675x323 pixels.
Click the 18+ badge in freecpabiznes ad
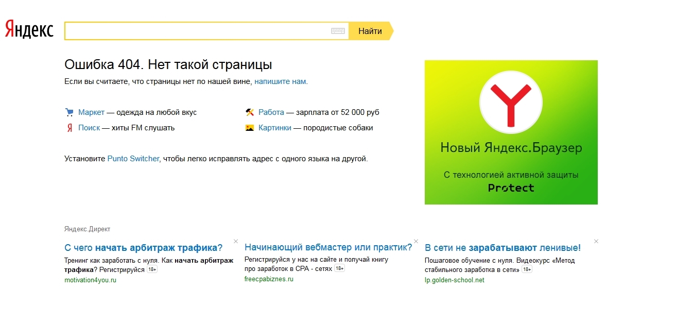point(339,268)
